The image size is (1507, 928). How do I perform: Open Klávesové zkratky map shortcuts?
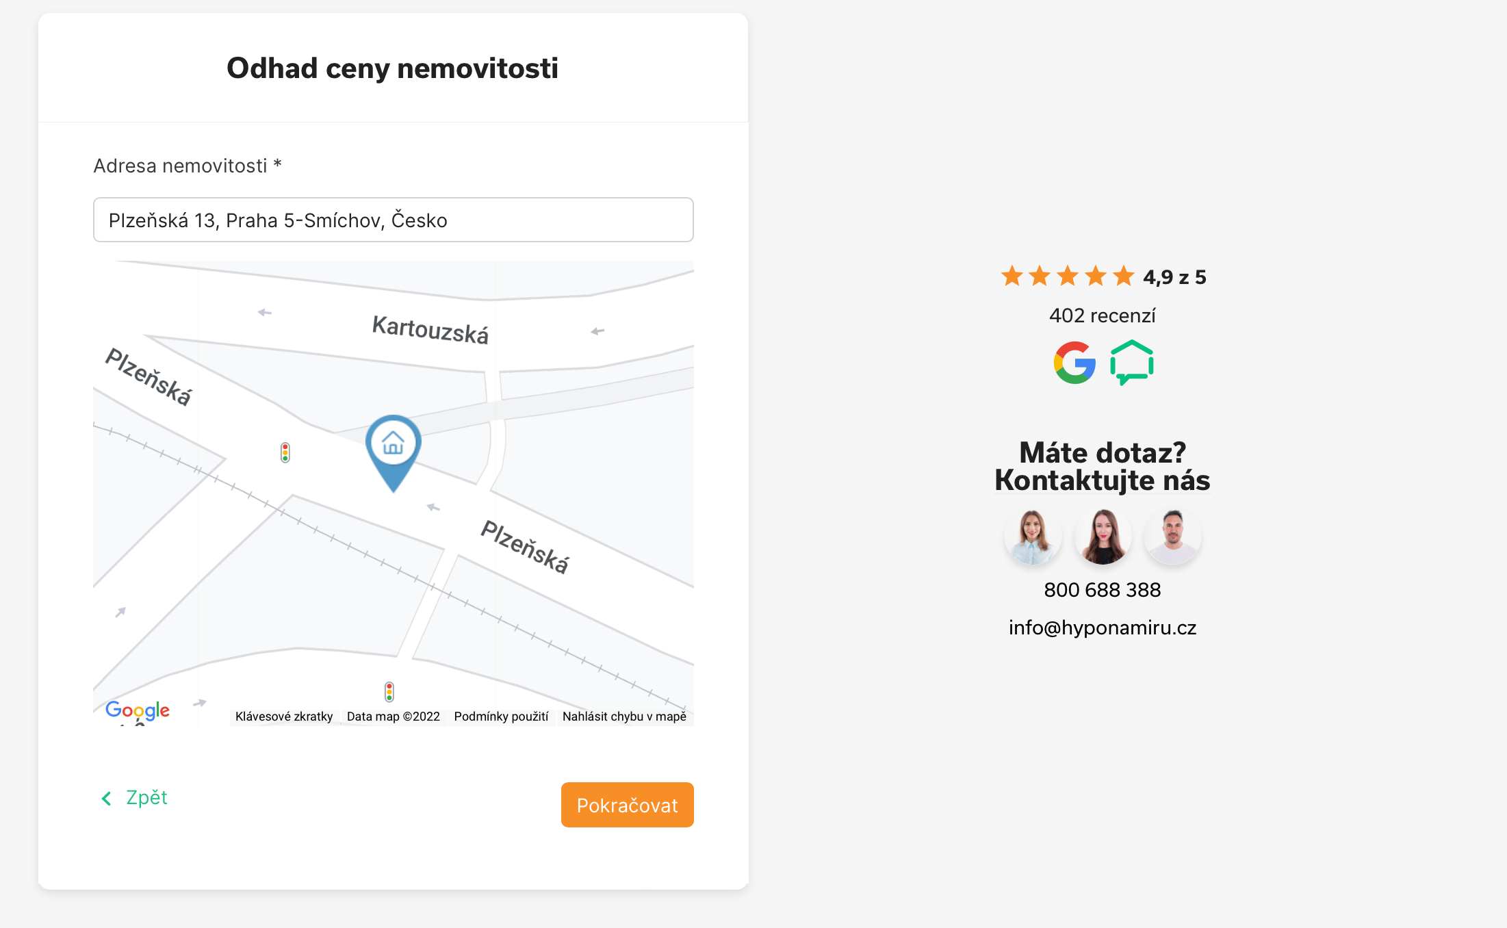[x=284, y=717]
